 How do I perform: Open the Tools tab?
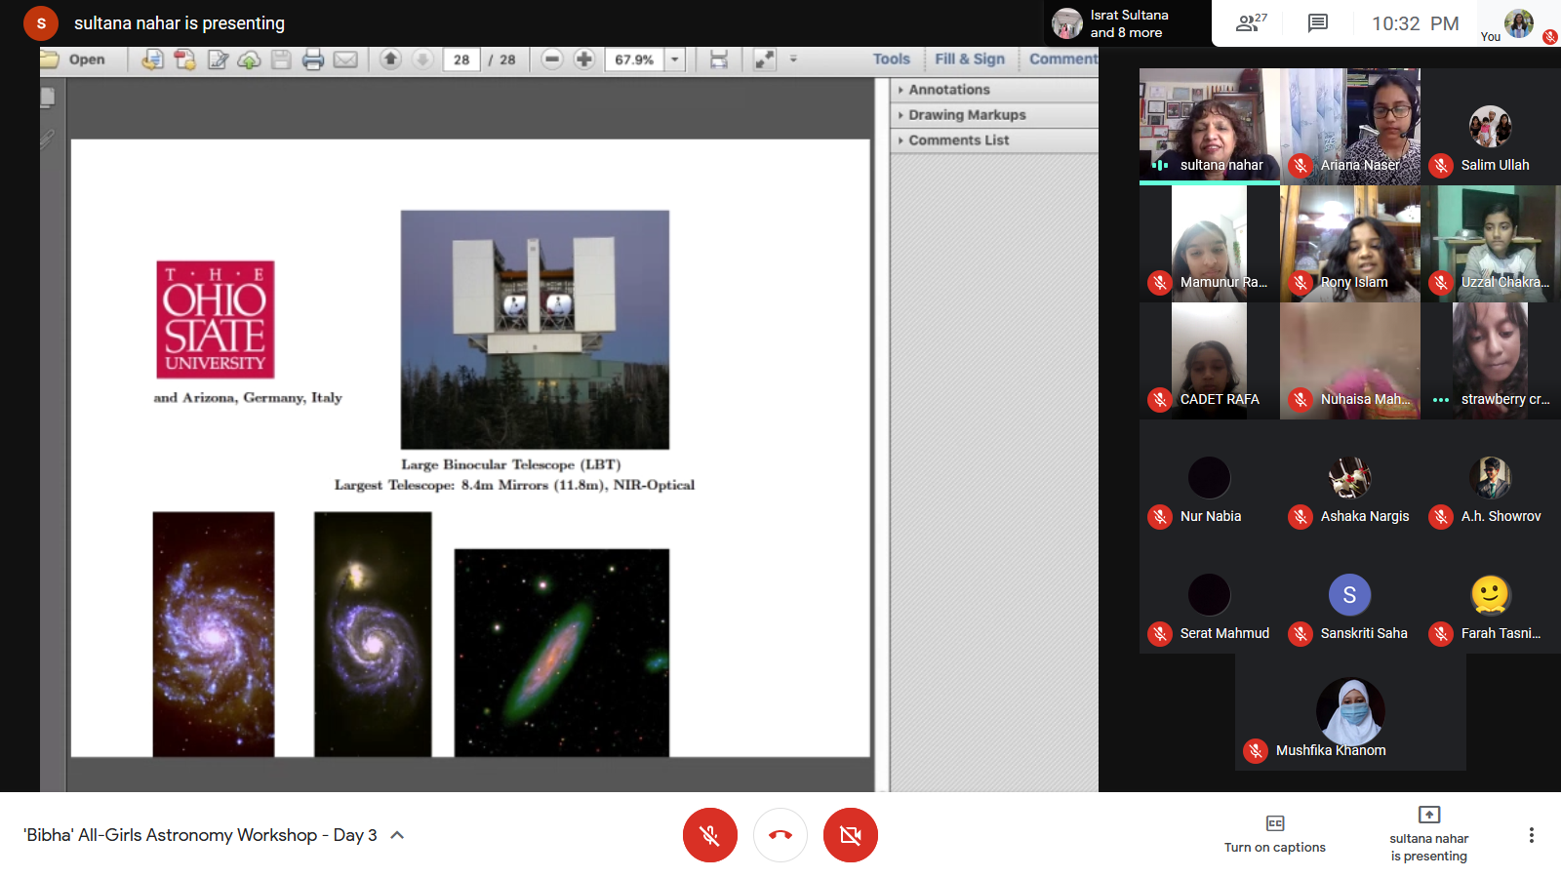tap(891, 60)
